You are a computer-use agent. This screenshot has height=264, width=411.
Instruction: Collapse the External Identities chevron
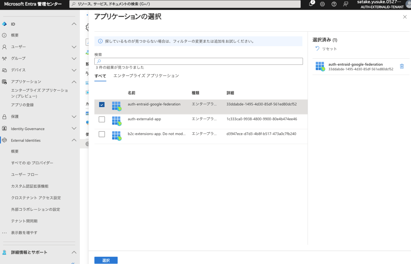point(74,140)
